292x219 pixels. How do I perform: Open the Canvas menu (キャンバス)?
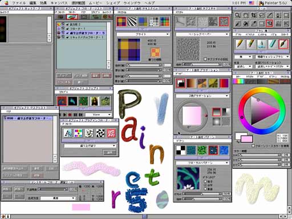(x=59, y=3)
